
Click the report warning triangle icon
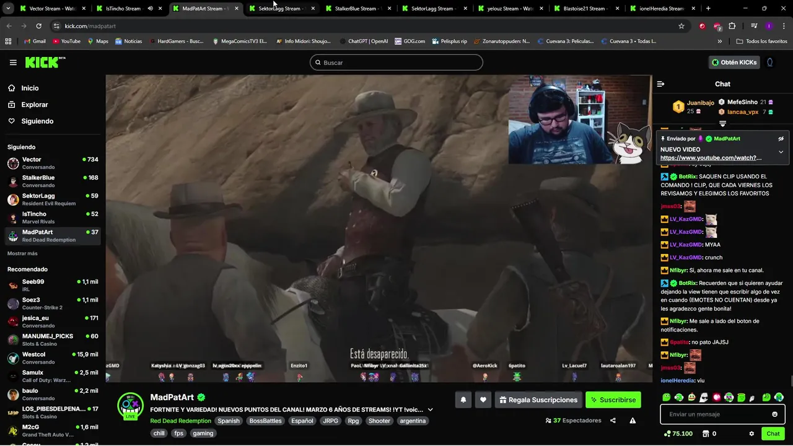click(633, 421)
